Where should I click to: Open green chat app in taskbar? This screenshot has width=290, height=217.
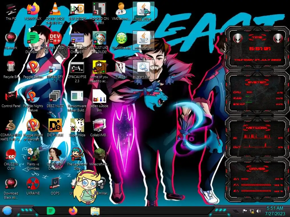click(51, 211)
